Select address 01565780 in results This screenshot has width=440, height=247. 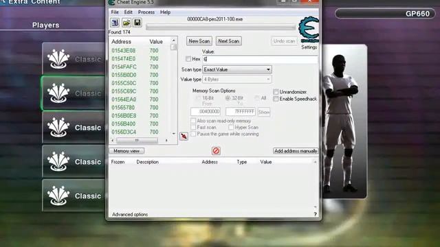click(123, 107)
